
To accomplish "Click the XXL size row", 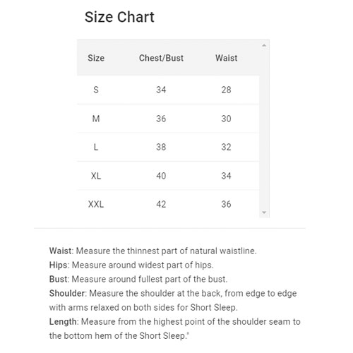I will click(x=168, y=204).
